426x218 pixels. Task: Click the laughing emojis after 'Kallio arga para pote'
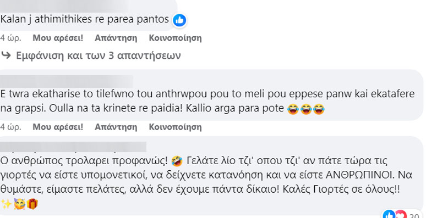(x=306, y=109)
